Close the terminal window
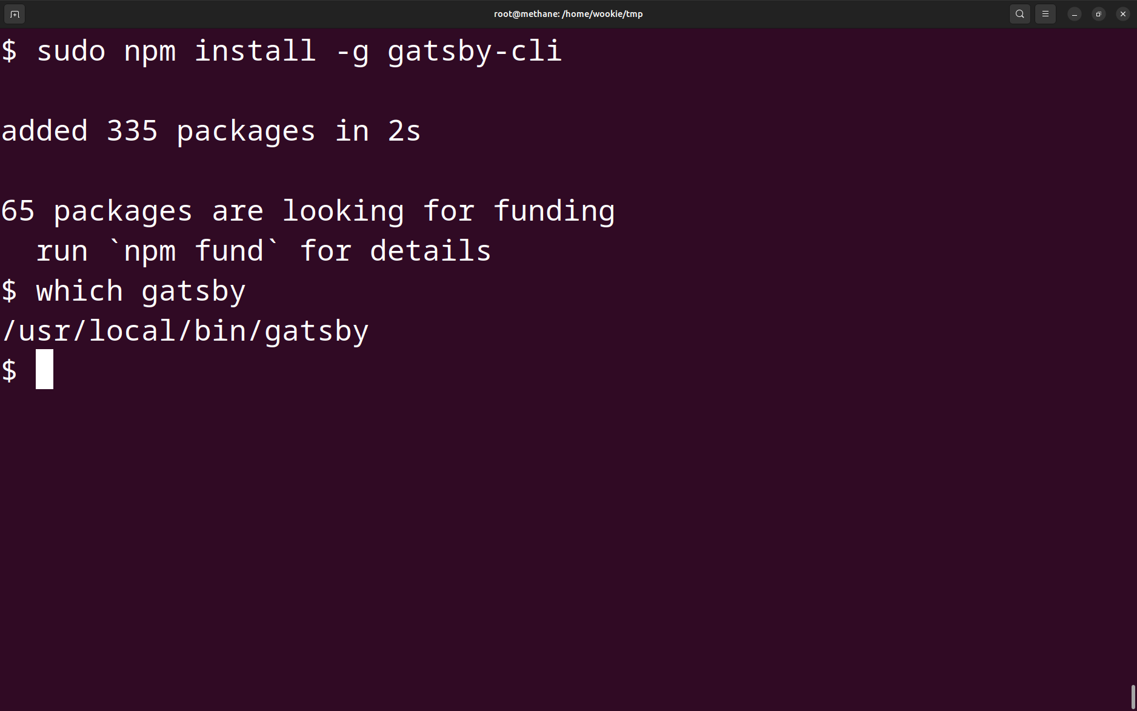 [1122, 13]
